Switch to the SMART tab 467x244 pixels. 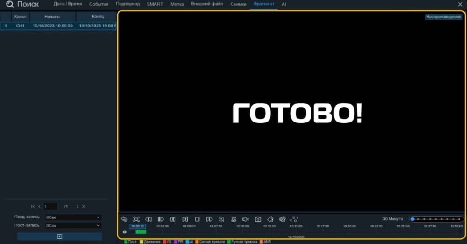click(155, 4)
